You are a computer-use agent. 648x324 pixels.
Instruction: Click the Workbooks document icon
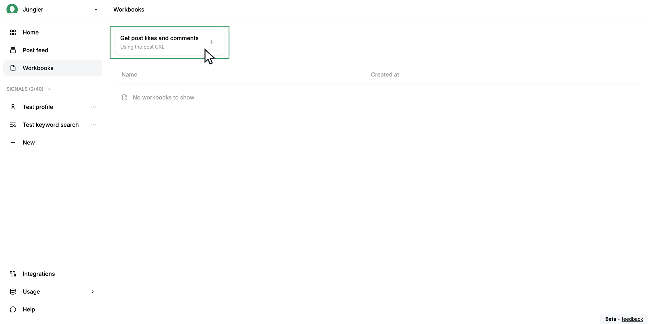pyautogui.click(x=13, y=68)
